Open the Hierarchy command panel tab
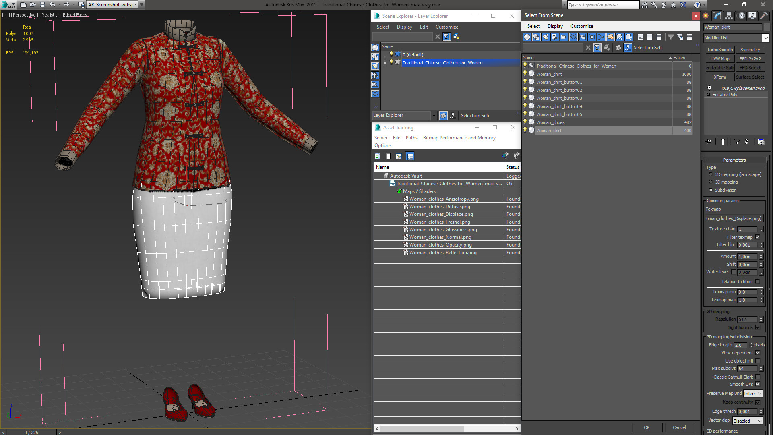This screenshot has width=773, height=435. pyautogui.click(x=729, y=16)
